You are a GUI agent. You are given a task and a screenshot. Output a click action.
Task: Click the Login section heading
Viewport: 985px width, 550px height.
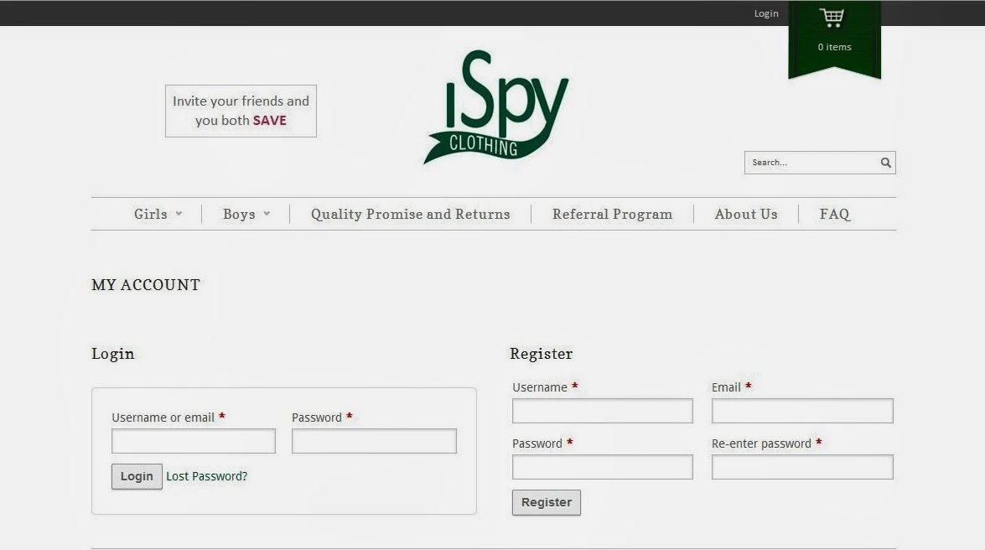113,354
